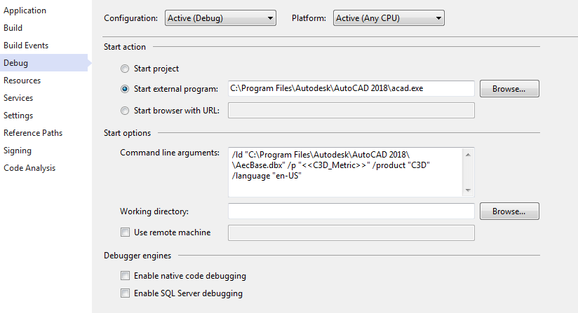Browse for the external program path
The height and width of the screenshot is (313, 578).
(509, 89)
